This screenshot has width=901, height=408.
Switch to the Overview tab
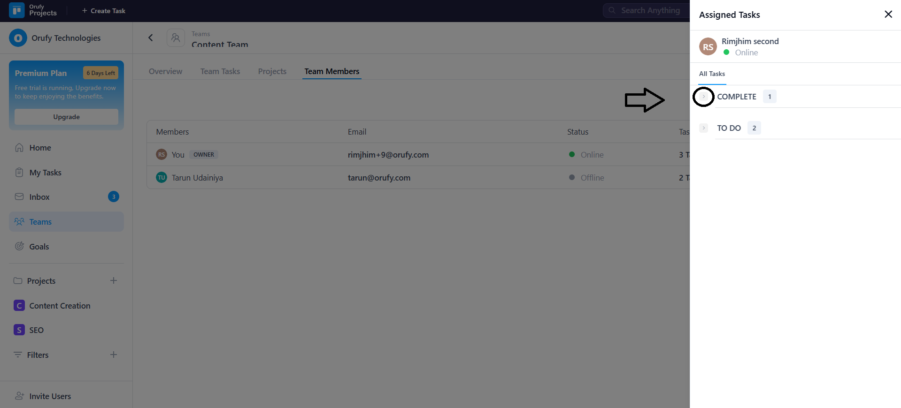click(x=165, y=71)
